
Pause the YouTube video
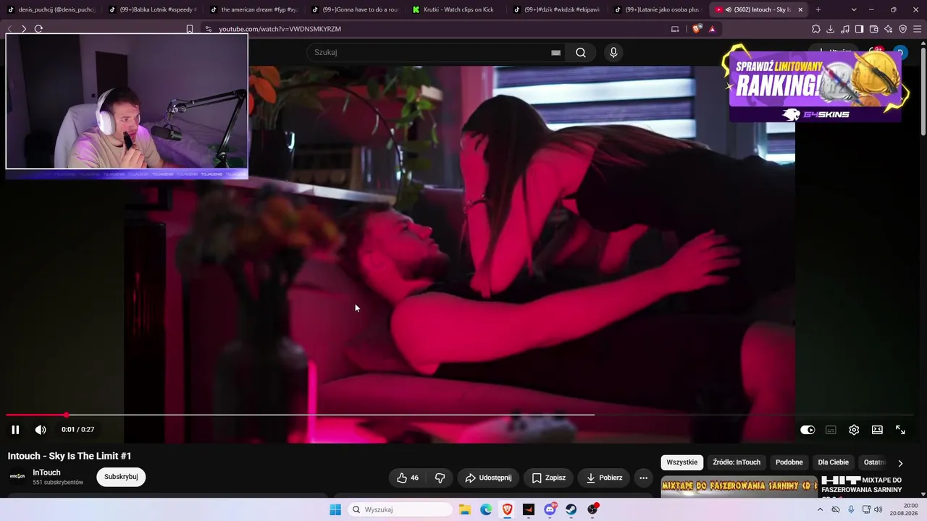pos(15,430)
